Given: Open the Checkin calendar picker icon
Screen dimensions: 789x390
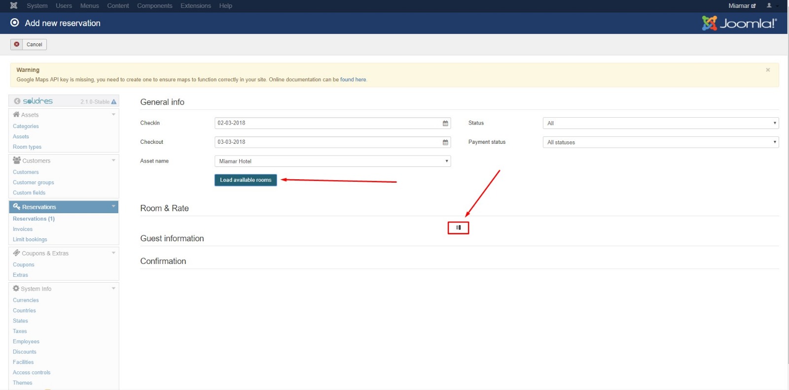Looking at the screenshot, I should tap(445, 123).
